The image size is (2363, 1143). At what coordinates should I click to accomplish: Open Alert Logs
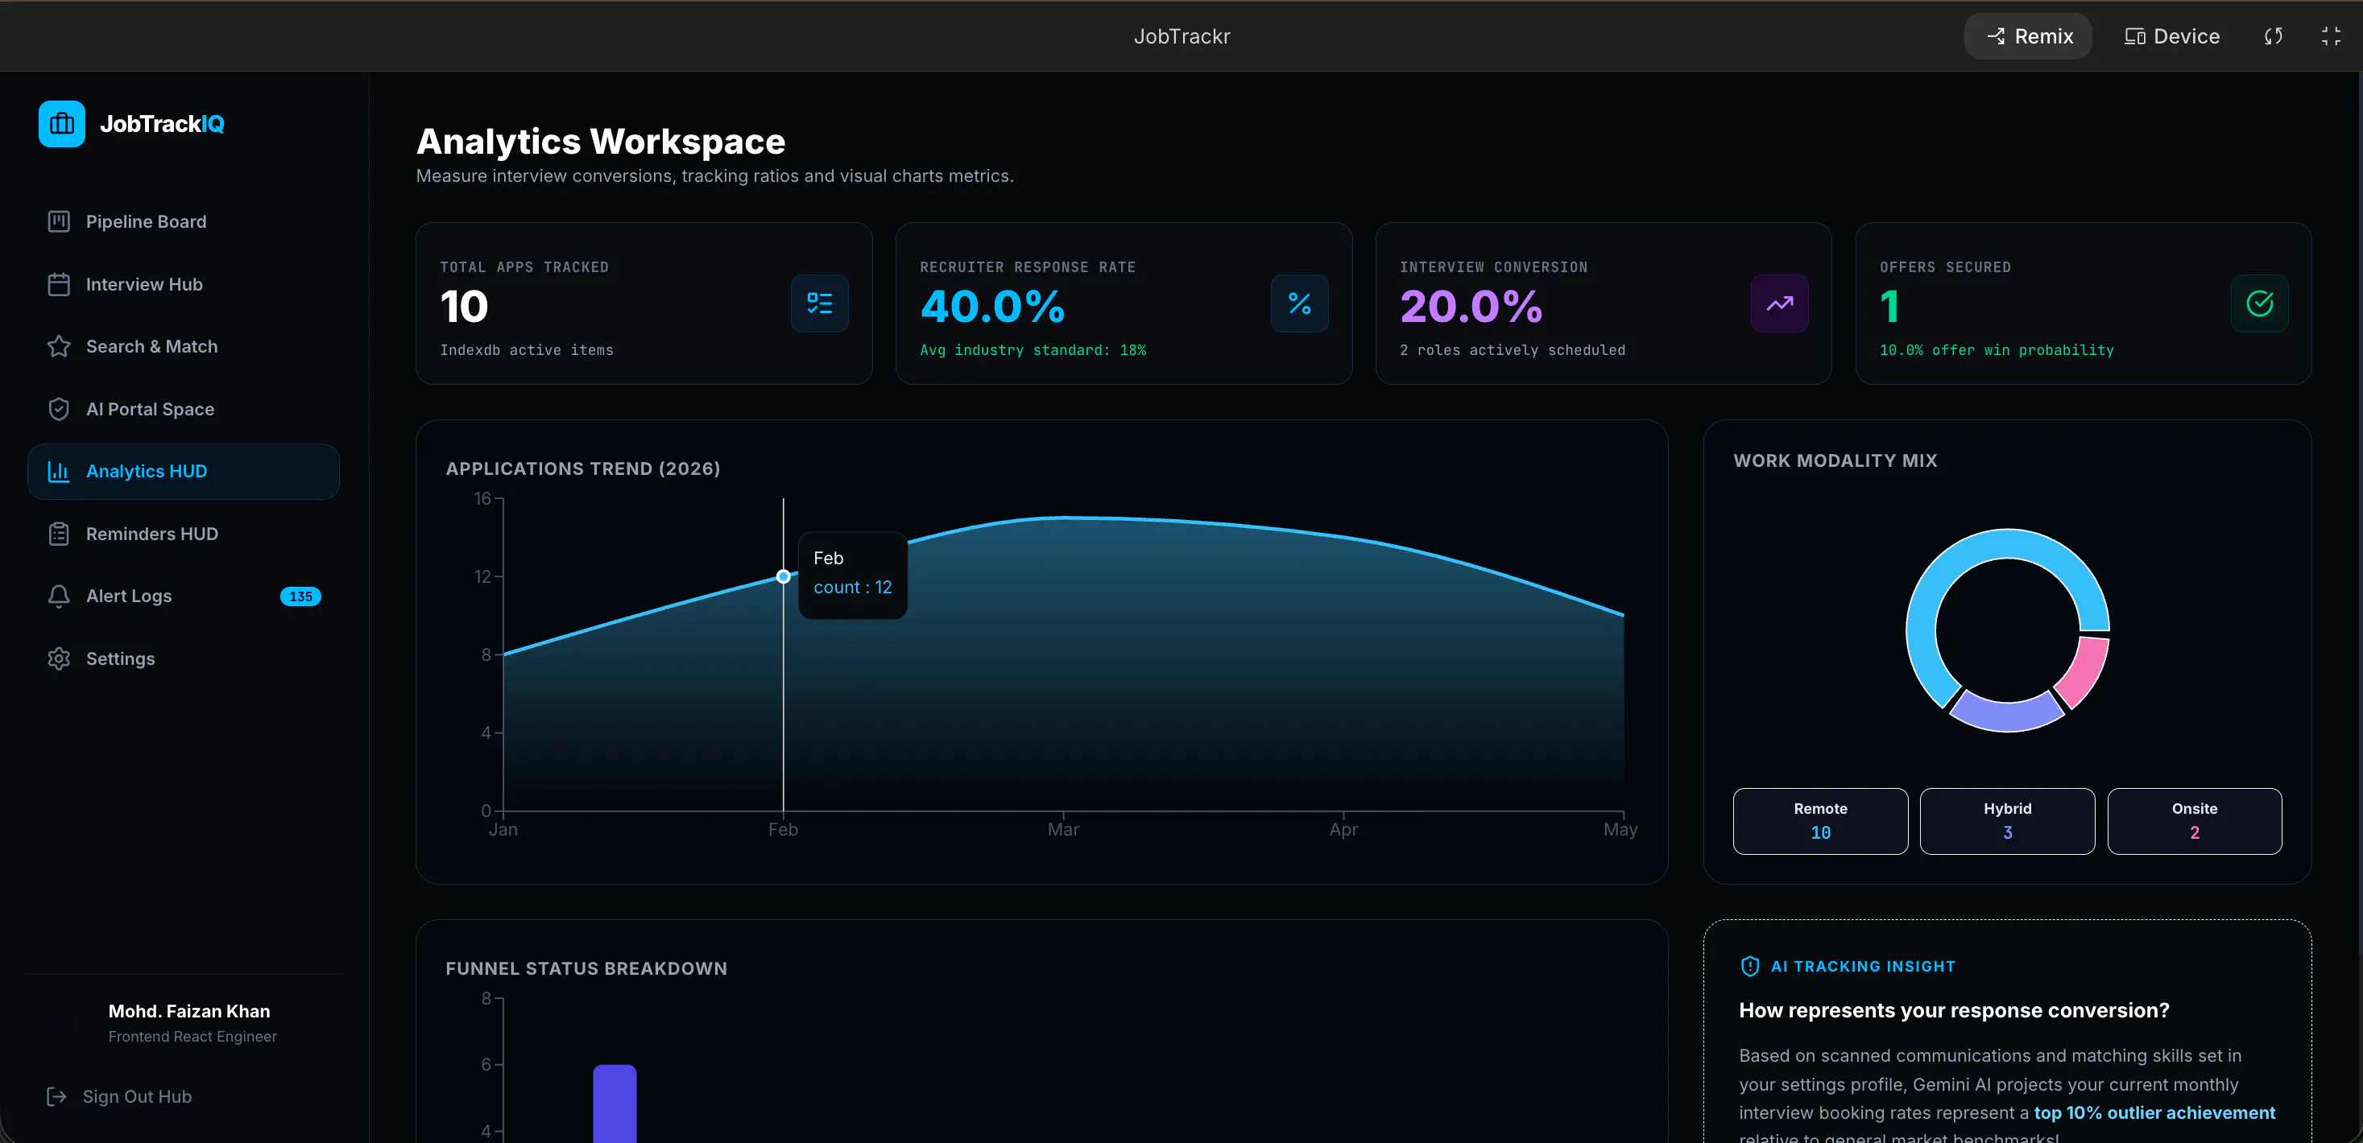coord(184,596)
